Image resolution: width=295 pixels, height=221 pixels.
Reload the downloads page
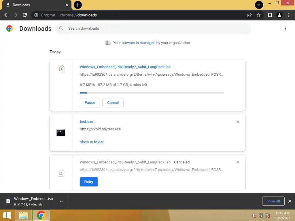click(x=25, y=15)
